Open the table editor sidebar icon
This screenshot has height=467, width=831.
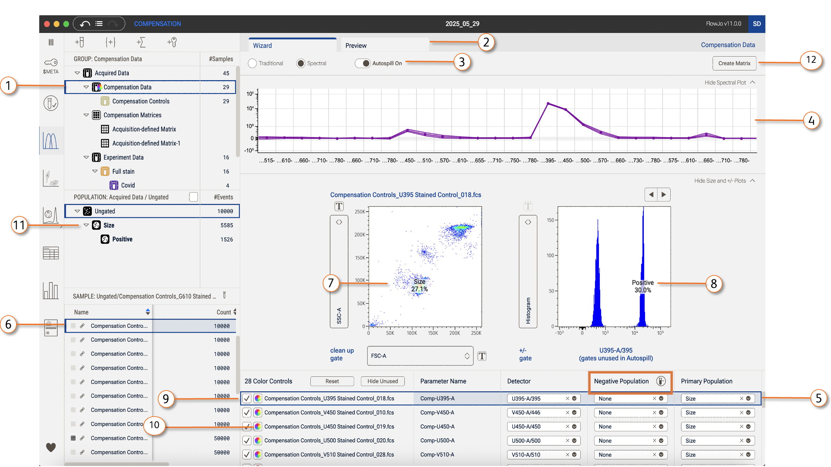[x=51, y=253]
